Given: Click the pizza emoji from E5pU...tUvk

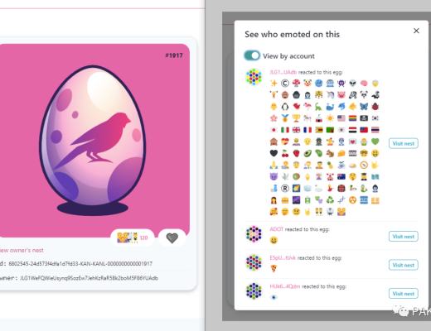Looking at the screenshot, I should click(x=274, y=268).
